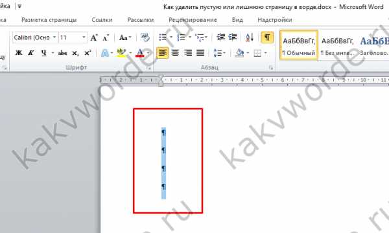The image size is (389, 233).
Task: Justify the paragraph text
Action: click(200, 52)
